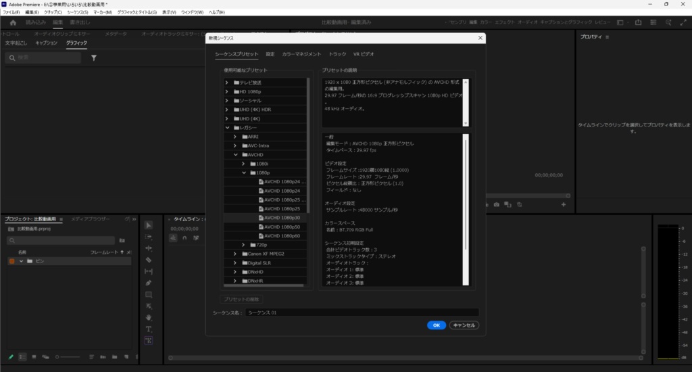This screenshot has width=692, height=372.
Task: Expand the 1080i folder
Action: point(243,164)
